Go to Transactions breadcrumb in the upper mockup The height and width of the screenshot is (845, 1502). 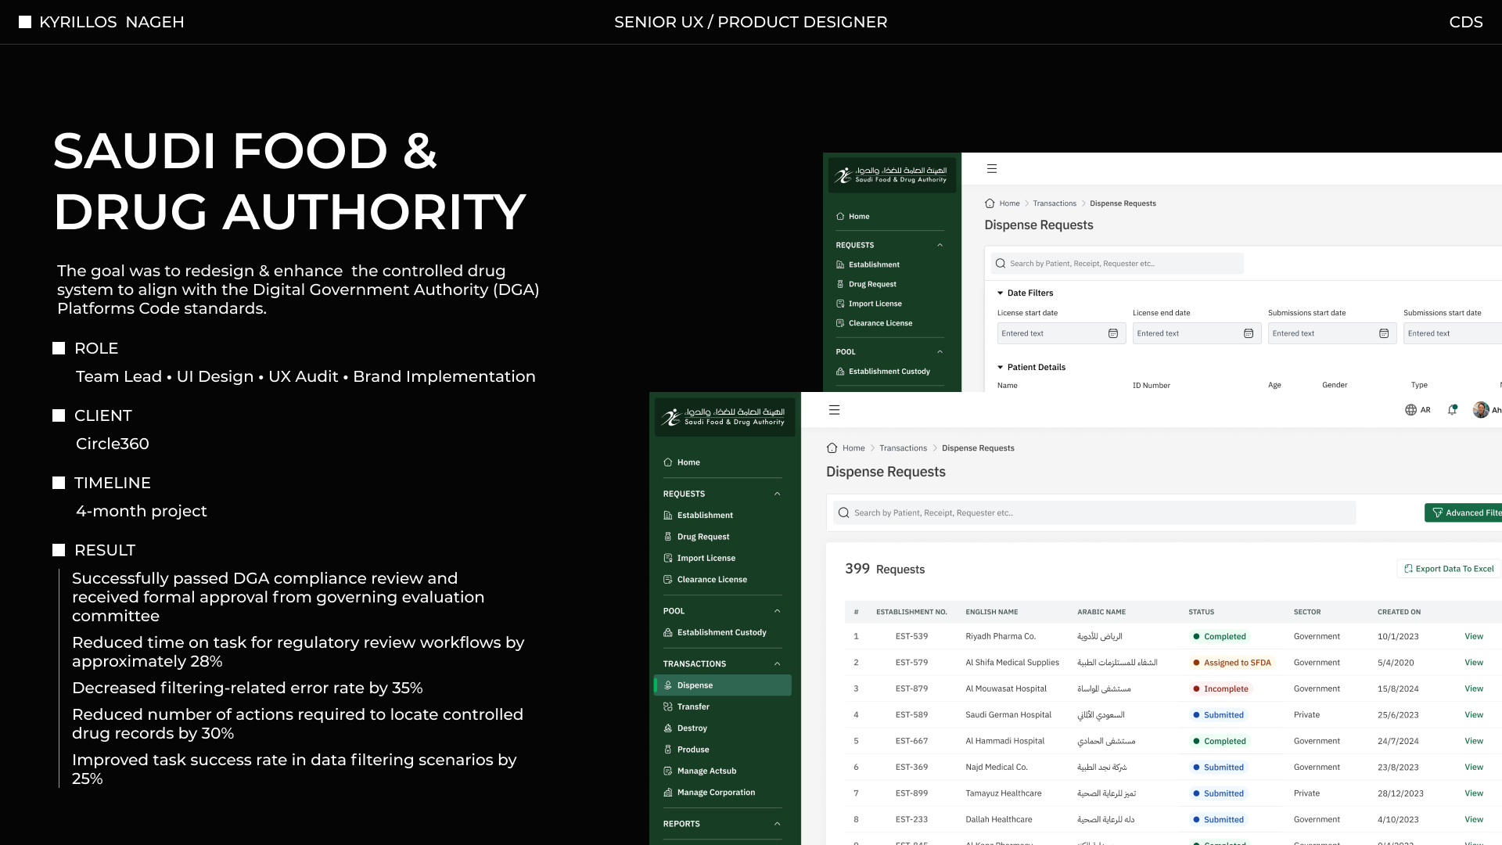(1055, 203)
